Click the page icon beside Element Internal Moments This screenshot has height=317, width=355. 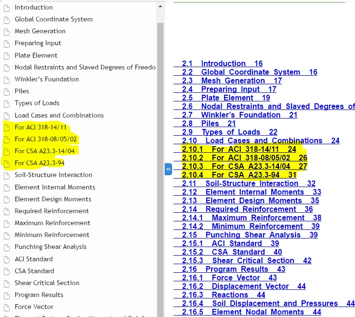pyautogui.click(x=7, y=188)
